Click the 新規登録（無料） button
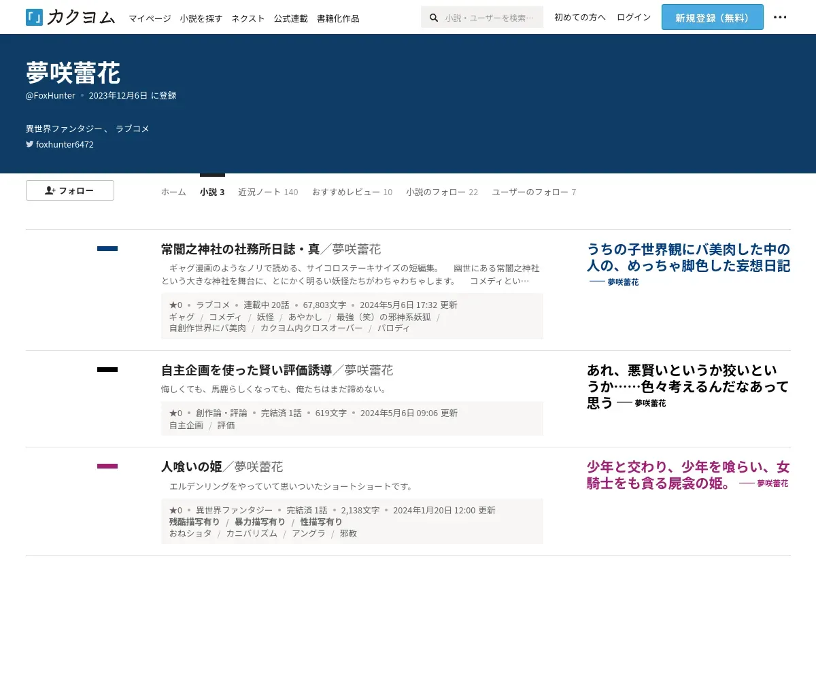 [713, 17]
